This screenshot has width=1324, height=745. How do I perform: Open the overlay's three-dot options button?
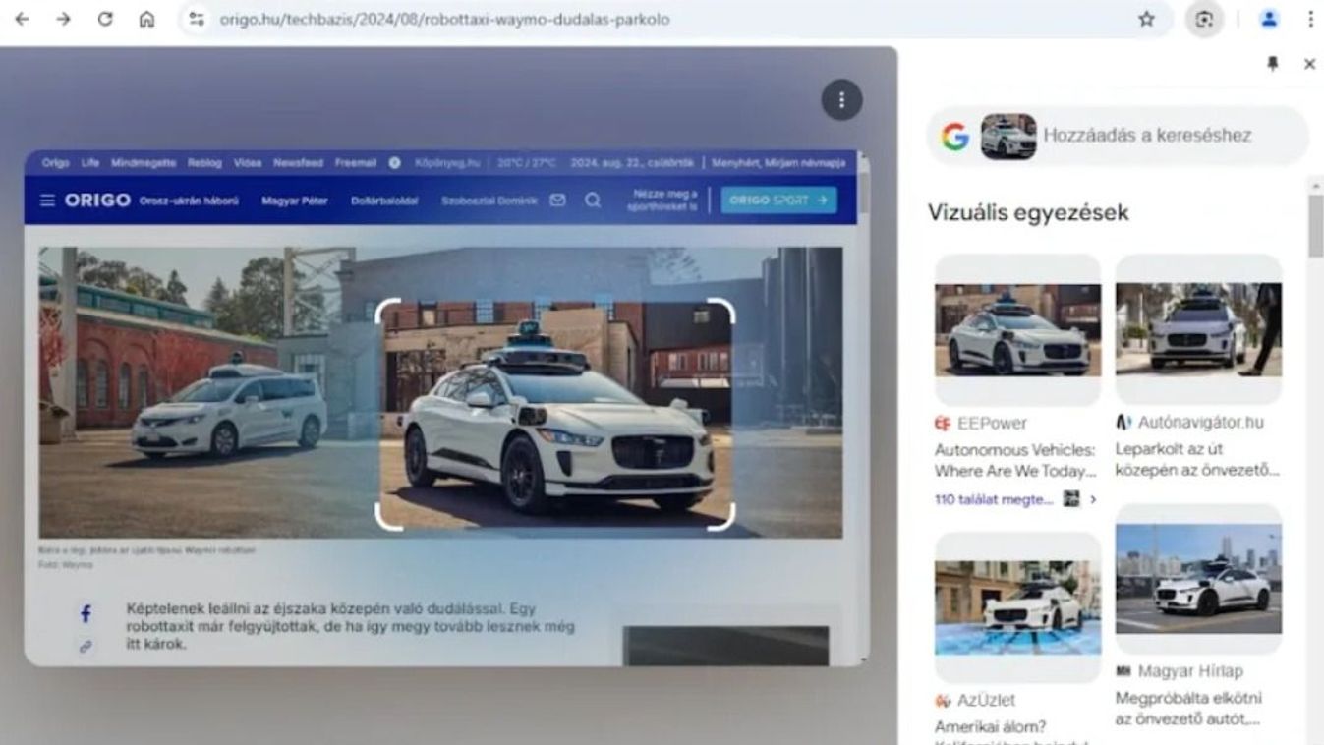coord(841,99)
